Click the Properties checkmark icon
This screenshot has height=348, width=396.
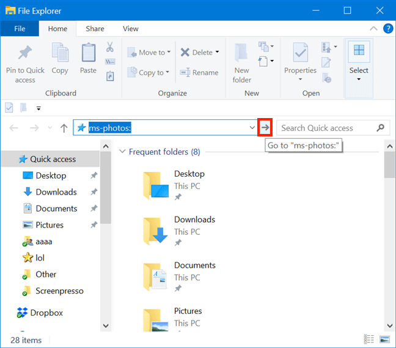300,53
